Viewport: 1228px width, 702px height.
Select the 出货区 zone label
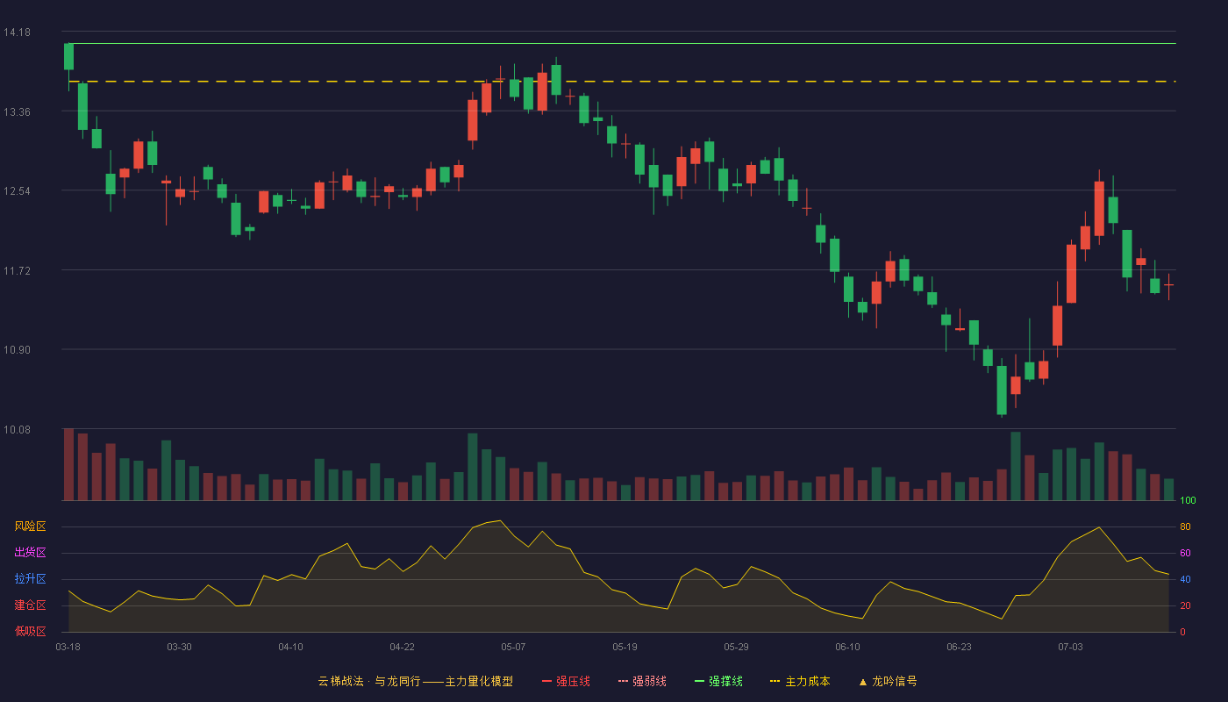30,553
